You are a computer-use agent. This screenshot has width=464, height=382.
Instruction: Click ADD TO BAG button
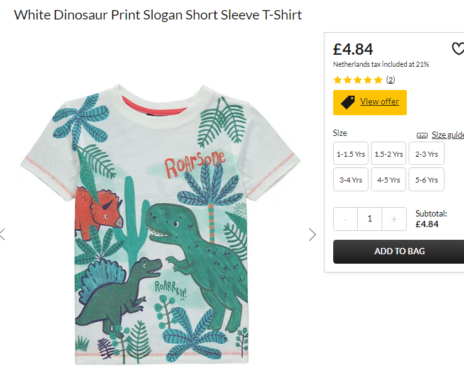[x=399, y=251]
